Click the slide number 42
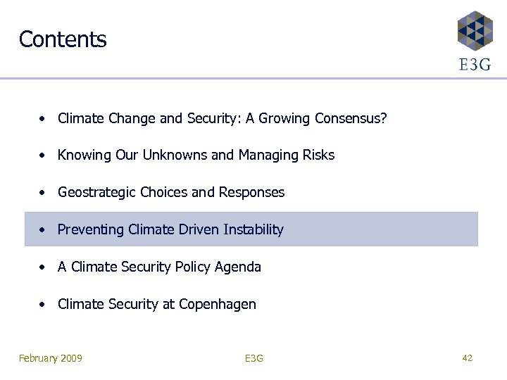The image size is (507, 380). click(x=467, y=358)
